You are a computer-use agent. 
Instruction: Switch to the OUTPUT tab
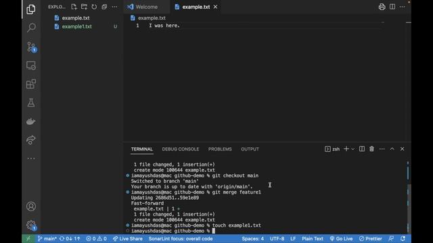[x=250, y=149]
